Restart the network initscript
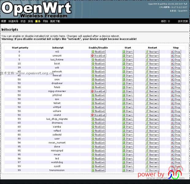The width and height of the screenshot is (190, 184). tap(152, 71)
